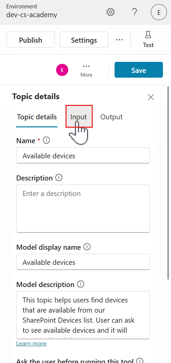Screen dimensions: 171x363
Task: Click the Settings button
Action: coord(84,40)
